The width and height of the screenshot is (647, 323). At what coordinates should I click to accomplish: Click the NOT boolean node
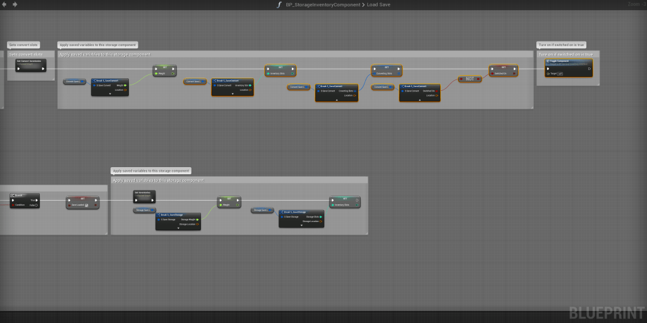click(x=469, y=79)
